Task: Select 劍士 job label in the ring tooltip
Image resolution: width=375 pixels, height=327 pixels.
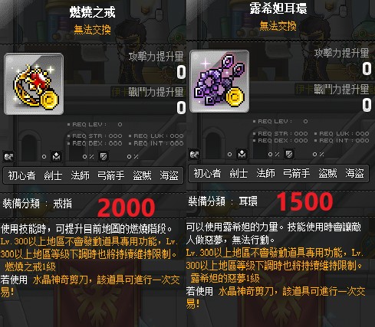Action: (x=53, y=175)
